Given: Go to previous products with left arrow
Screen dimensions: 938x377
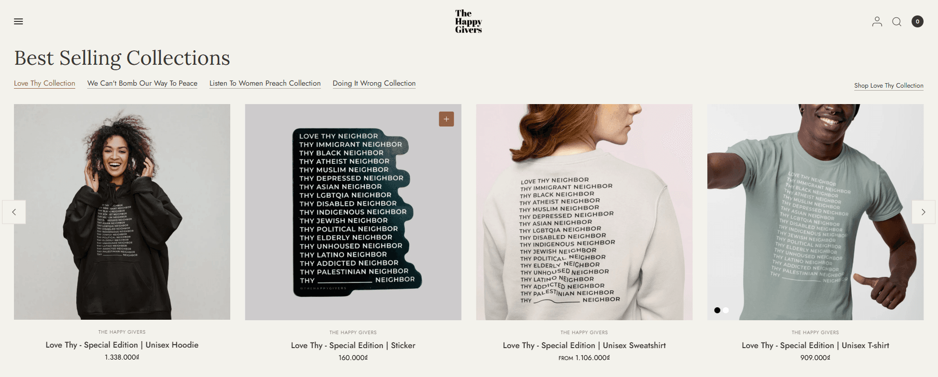Looking at the screenshot, I should [x=14, y=212].
